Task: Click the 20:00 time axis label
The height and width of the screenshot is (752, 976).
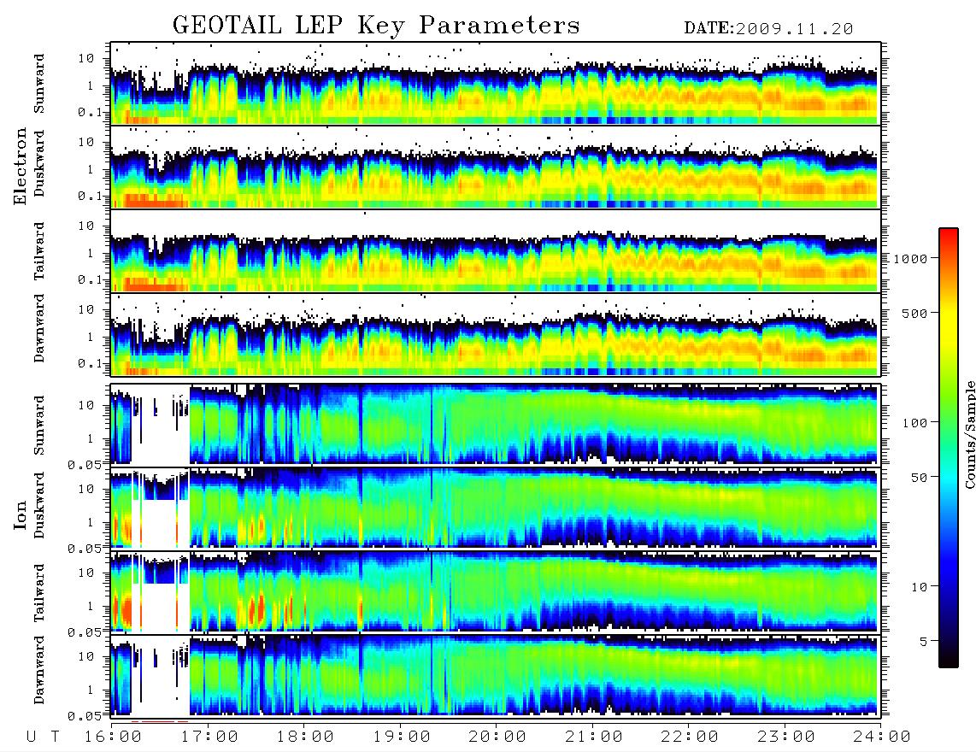Action: pos(497,737)
